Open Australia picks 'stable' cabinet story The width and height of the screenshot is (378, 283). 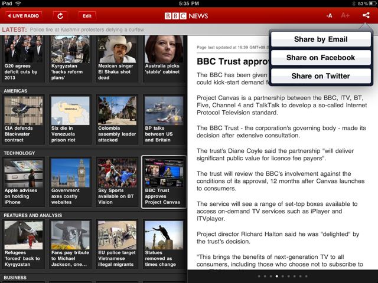pyautogui.click(x=164, y=58)
